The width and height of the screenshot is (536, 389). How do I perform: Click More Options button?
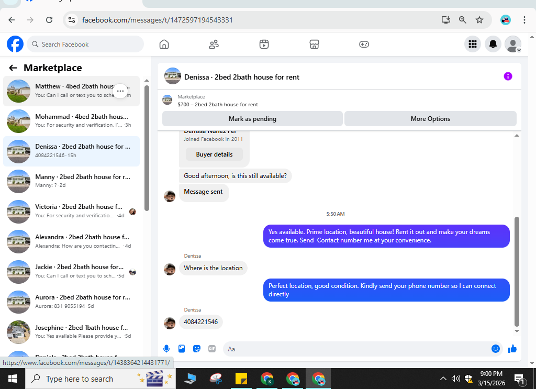[x=430, y=119]
